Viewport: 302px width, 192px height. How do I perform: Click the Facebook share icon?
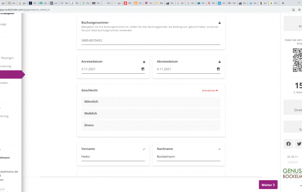coord(288,144)
